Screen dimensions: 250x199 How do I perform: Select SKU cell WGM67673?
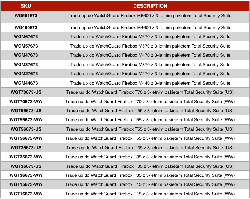26,37
